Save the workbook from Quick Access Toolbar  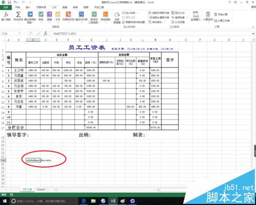click(9, 2)
